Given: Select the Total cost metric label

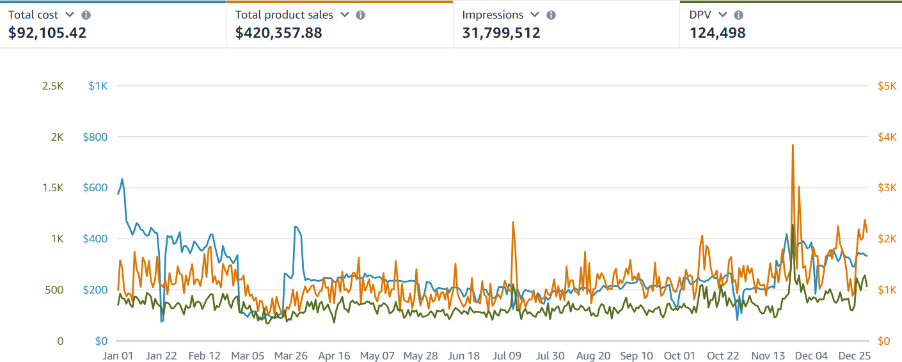Looking at the screenshot, I should 35,15.
